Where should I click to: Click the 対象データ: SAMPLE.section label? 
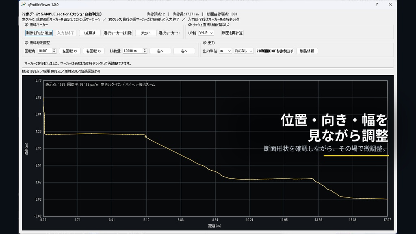point(62,14)
